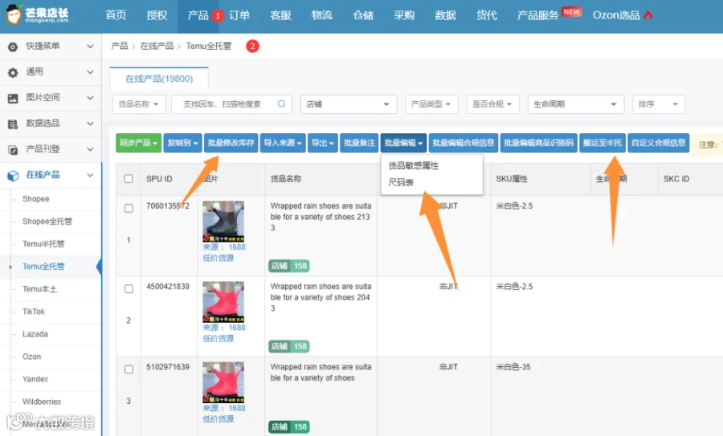The height and width of the screenshot is (436, 723).
Task: Open TikTok in the sidebar
Action: click(33, 312)
